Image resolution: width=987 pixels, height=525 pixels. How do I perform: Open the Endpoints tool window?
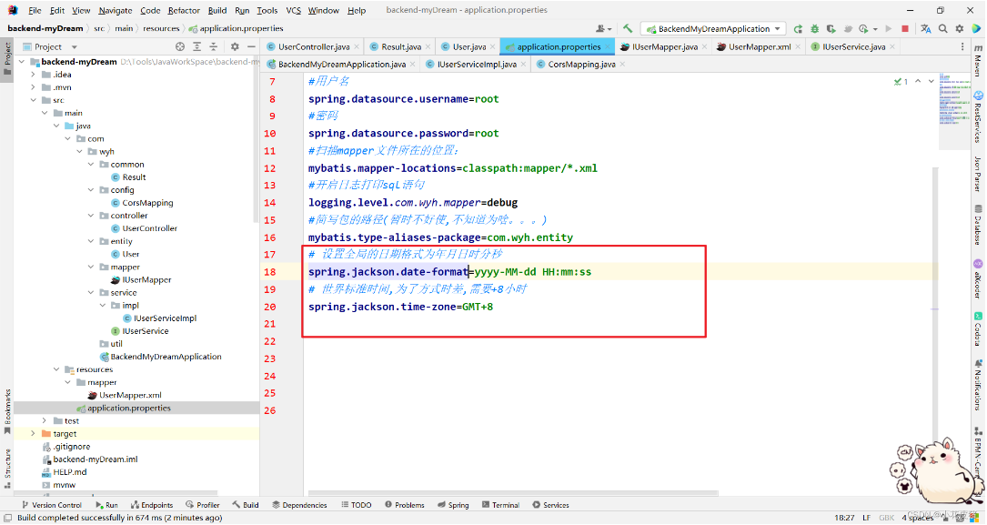click(x=152, y=505)
